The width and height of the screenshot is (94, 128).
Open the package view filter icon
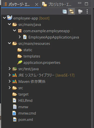80,11
